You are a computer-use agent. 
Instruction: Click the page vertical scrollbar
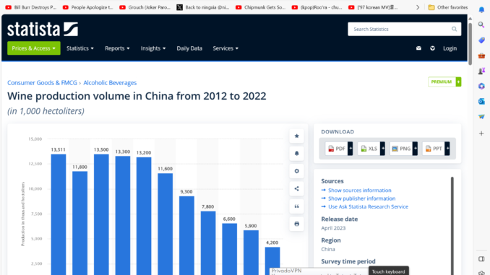point(470,44)
